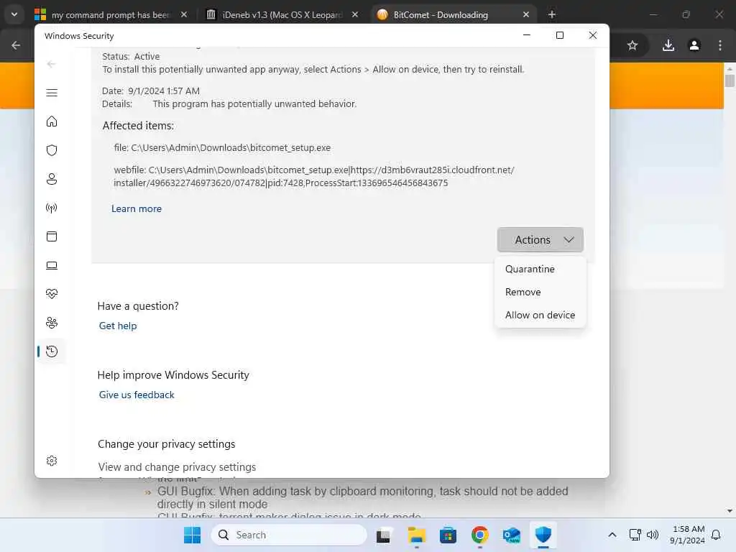This screenshot has width=736, height=552.
Task: Open Microsoft Store from taskbar
Action: 448,535
